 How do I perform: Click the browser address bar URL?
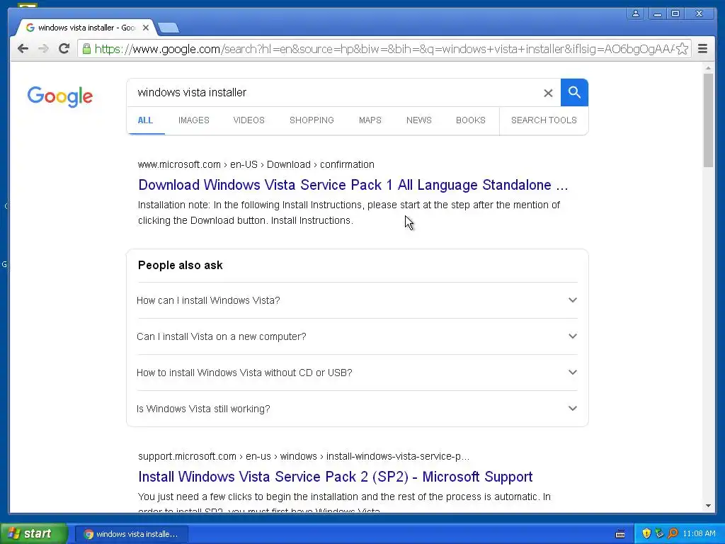(384, 49)
